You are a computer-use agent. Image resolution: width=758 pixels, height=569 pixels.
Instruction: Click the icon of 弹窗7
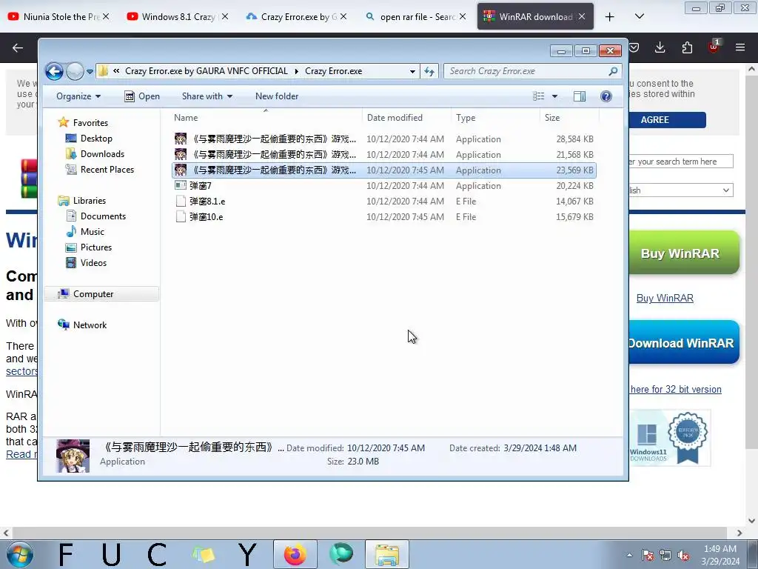click(x=181, y=185)
